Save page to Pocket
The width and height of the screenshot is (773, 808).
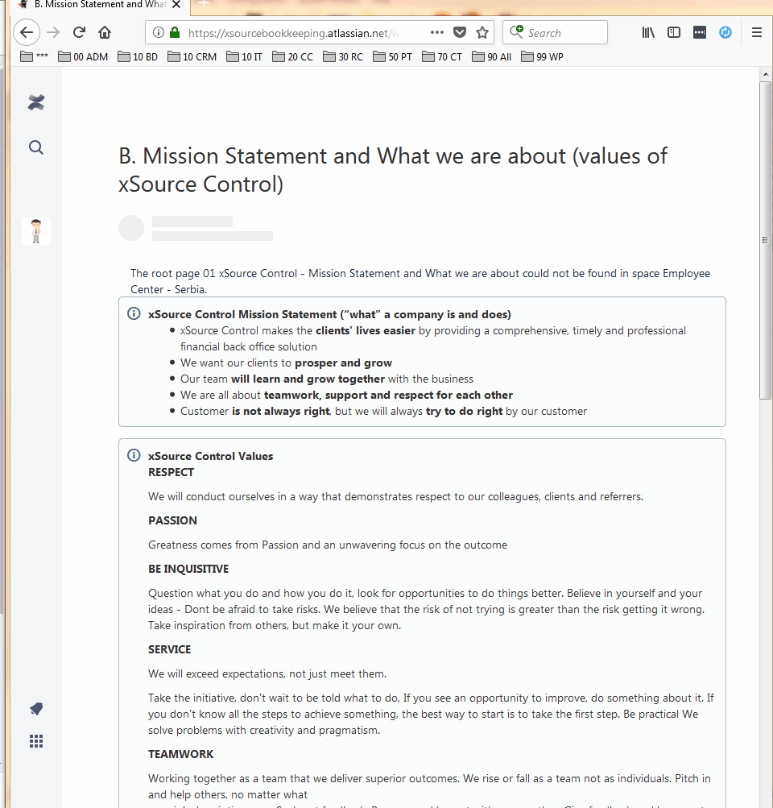pyautogui.click(x=460, y=32)
